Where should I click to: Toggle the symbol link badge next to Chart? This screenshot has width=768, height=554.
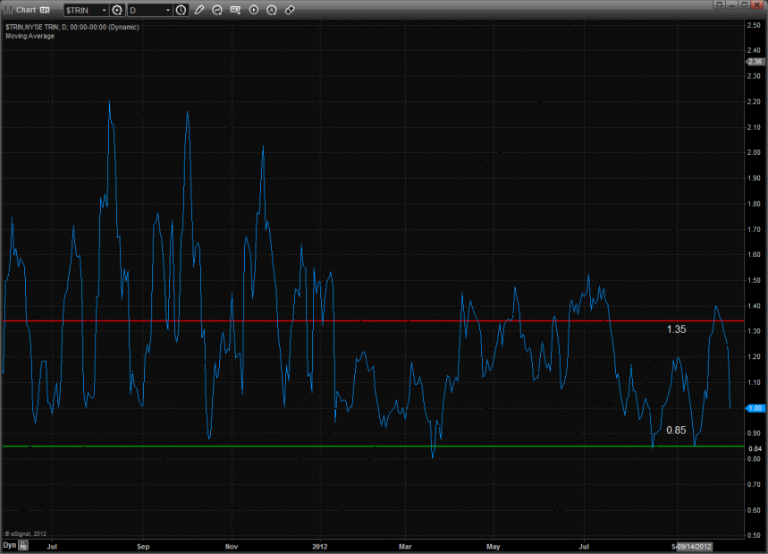[x=45, y=10]
